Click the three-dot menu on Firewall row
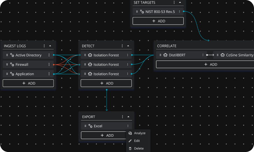The height and width of the screenshot is (152, 254). click(49, 65)
